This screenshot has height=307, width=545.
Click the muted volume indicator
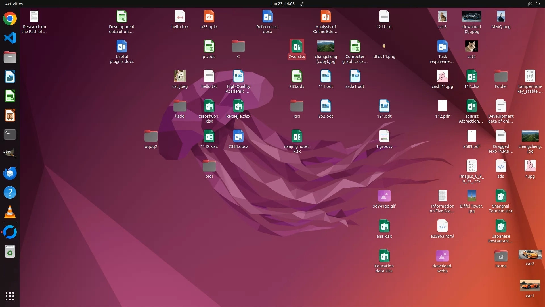[x=529, y=4]
